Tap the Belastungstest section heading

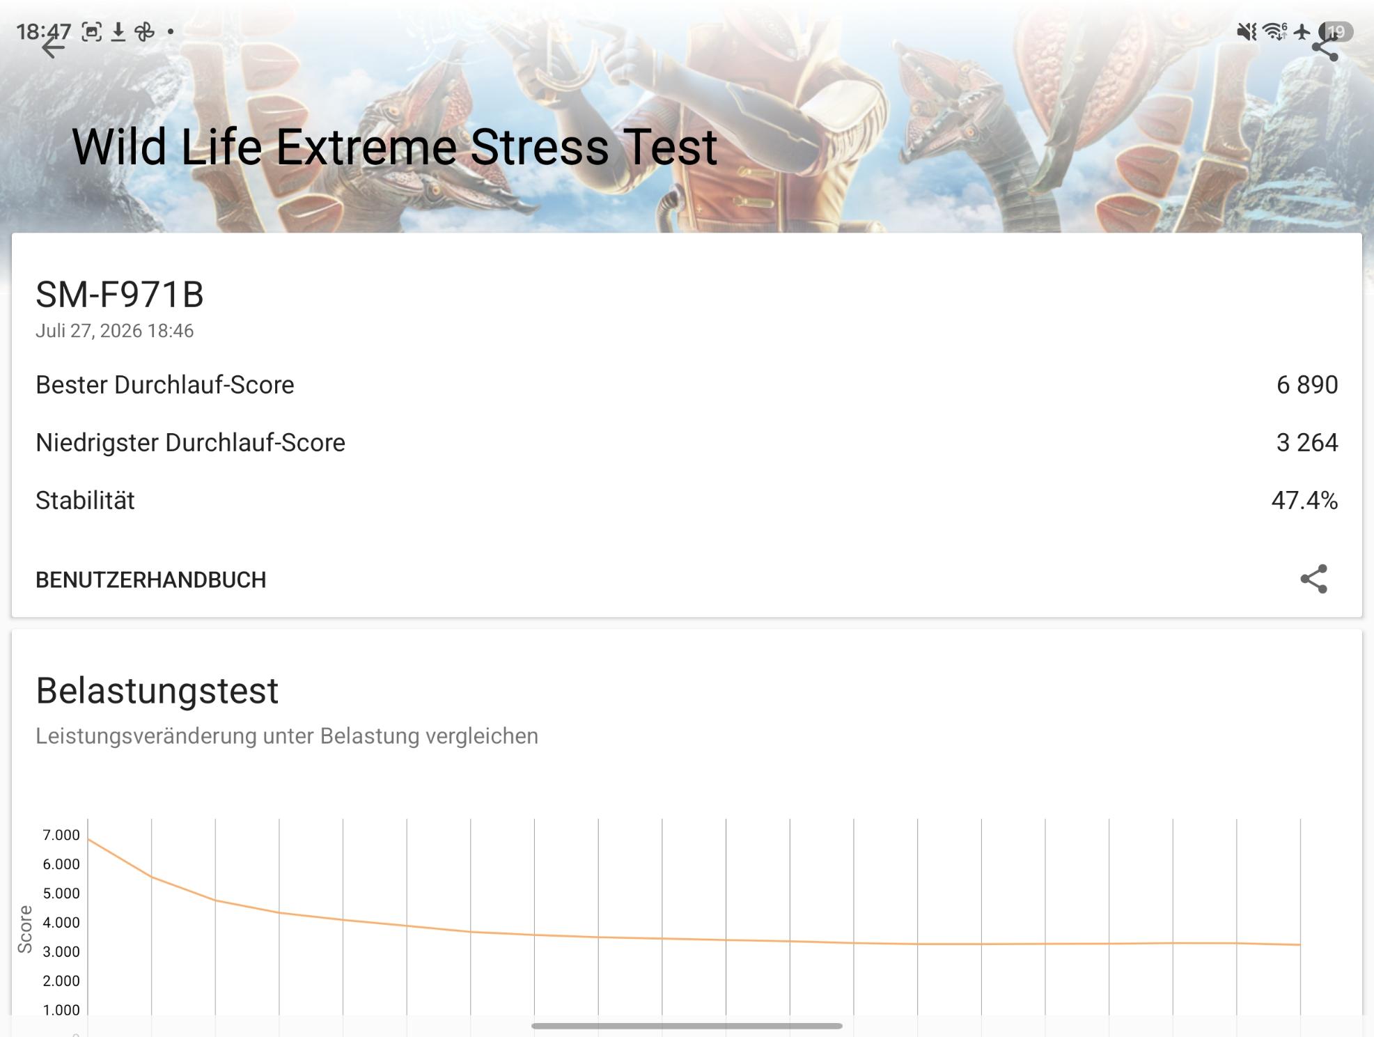pyautogui.click(x=157, y=691)
